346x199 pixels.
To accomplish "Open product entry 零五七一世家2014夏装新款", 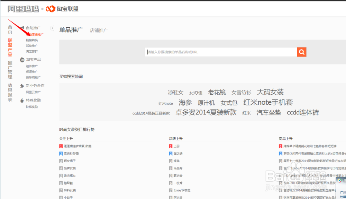I will (315, 161).
